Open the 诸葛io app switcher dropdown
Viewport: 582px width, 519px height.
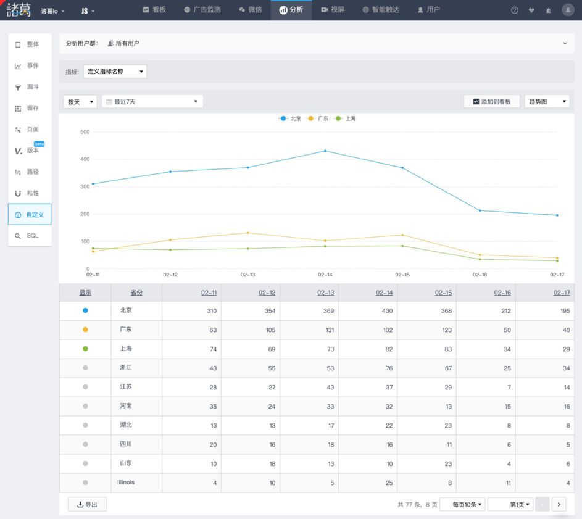tap(52, 11)
